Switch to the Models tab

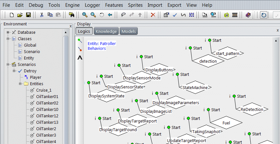(x=129, y=31)
